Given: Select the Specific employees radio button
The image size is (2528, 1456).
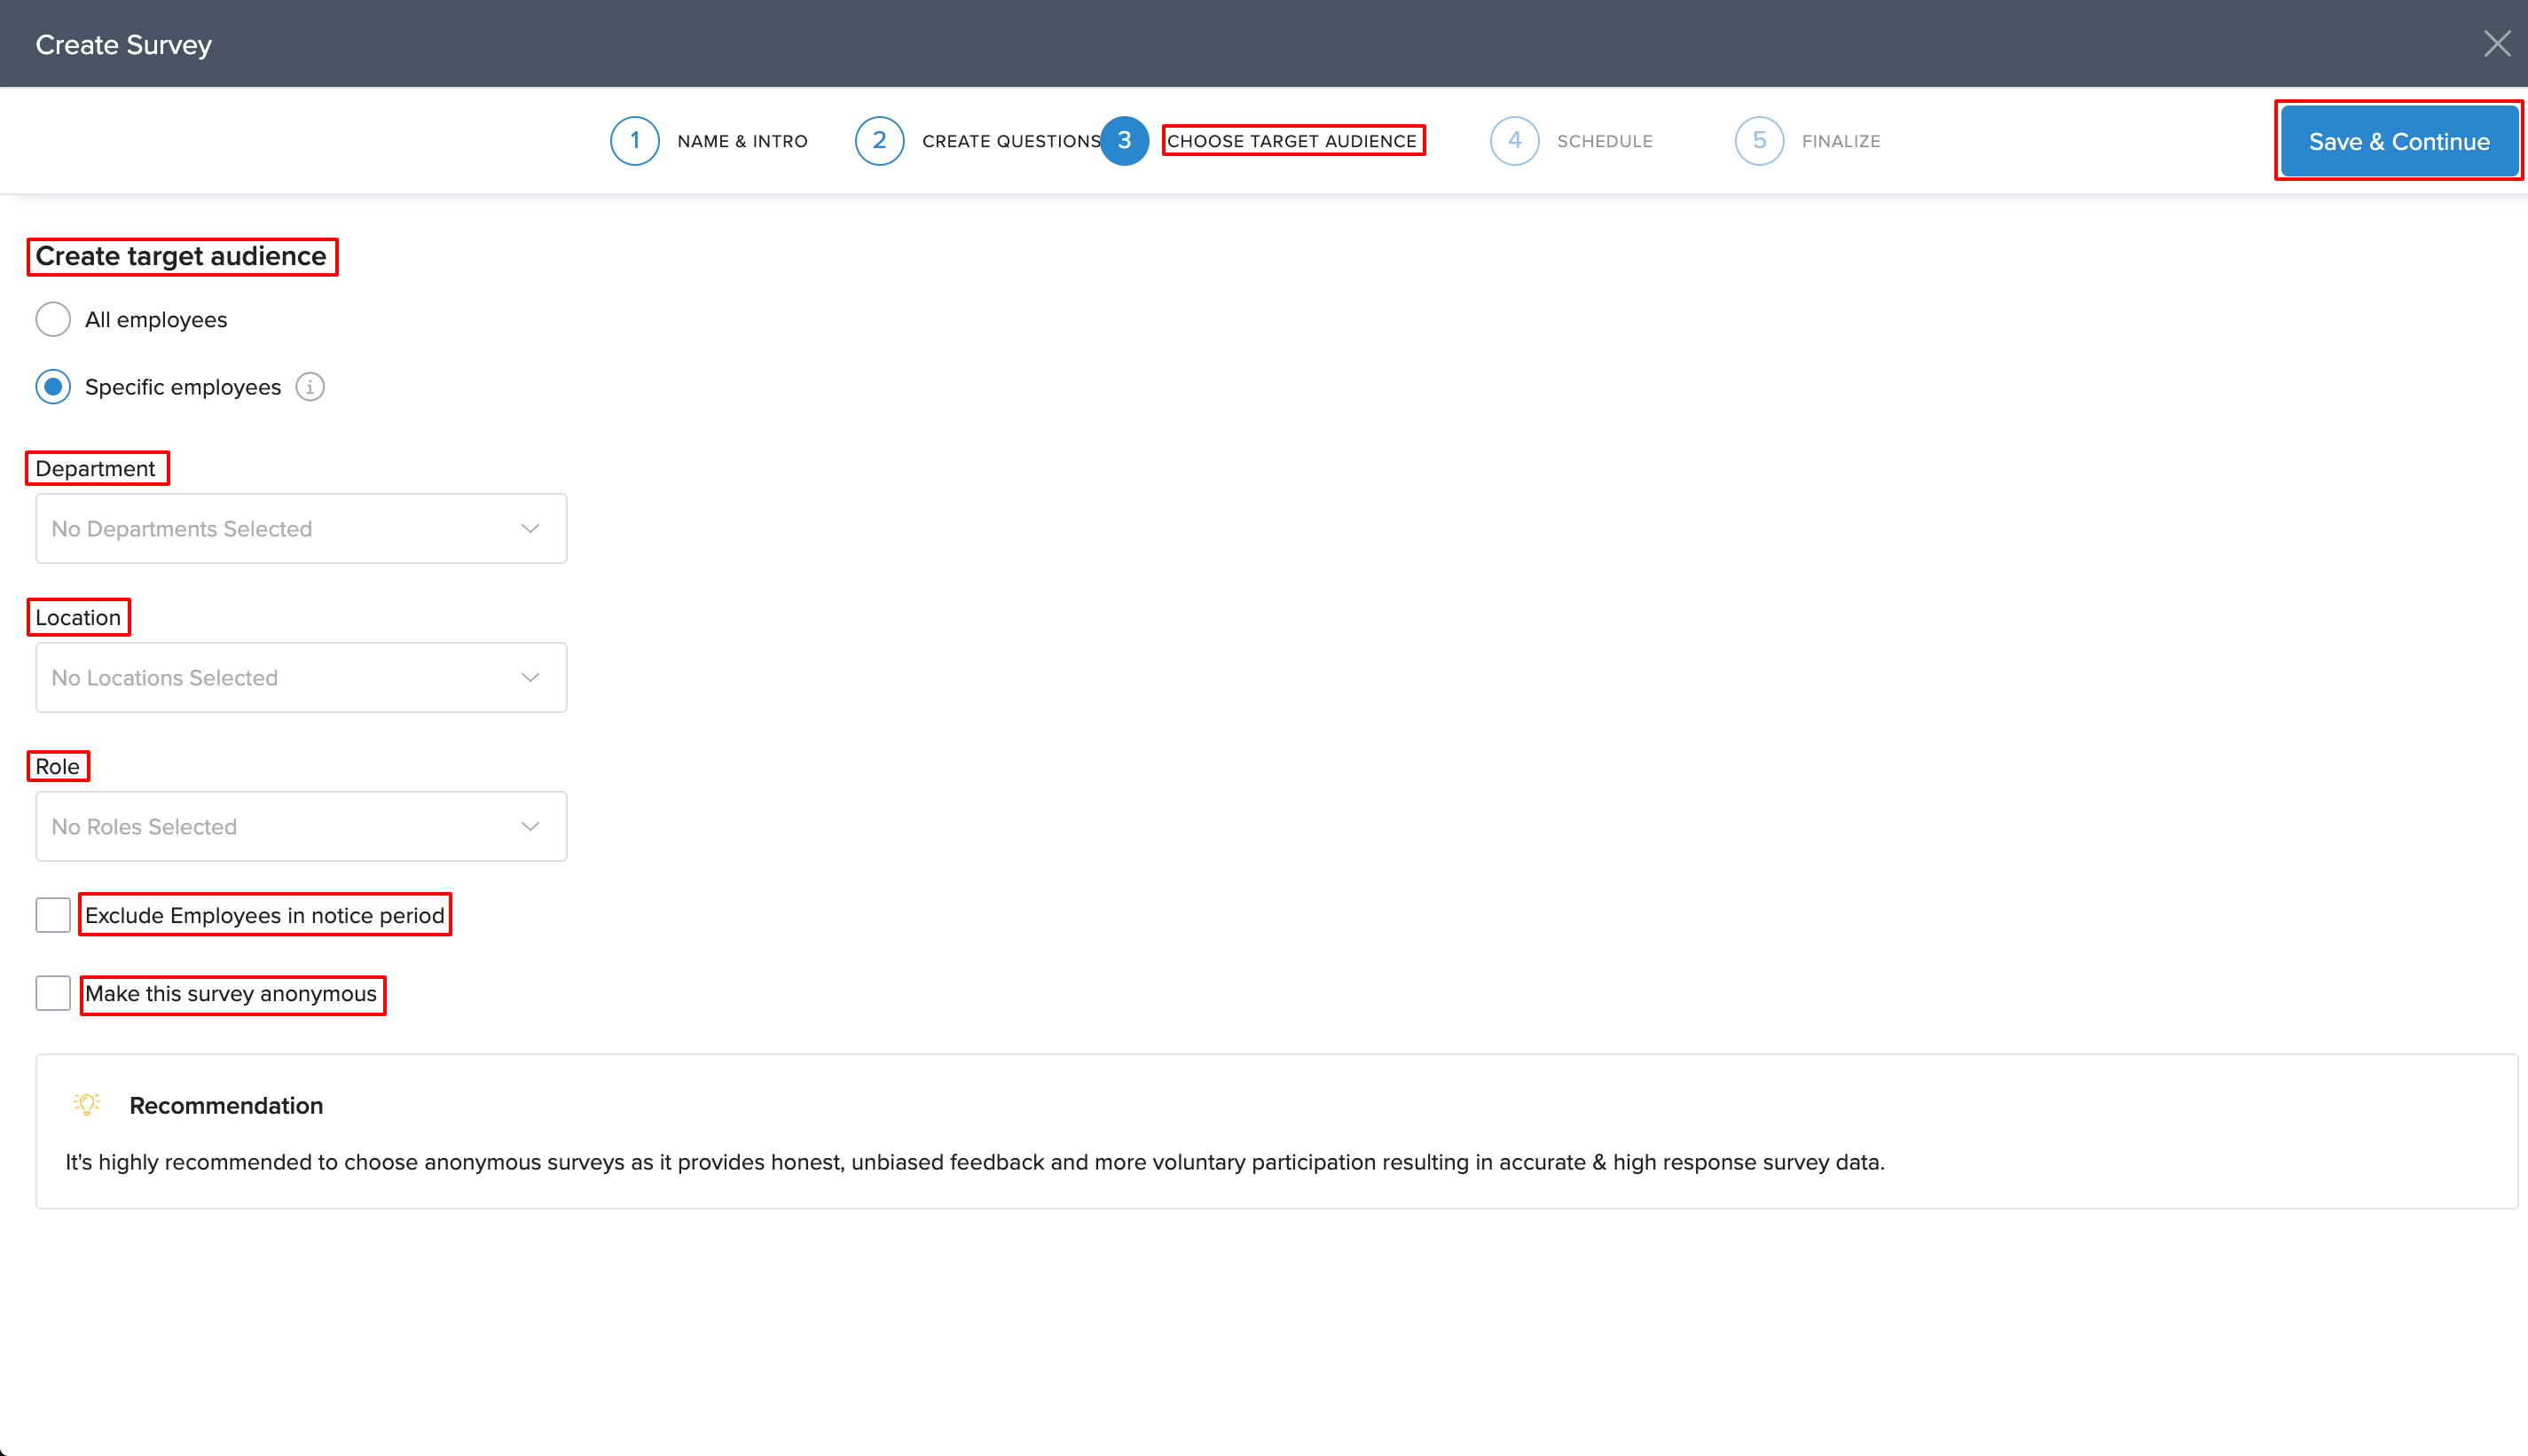Looking at the screenshot, I should coord(53,387).
